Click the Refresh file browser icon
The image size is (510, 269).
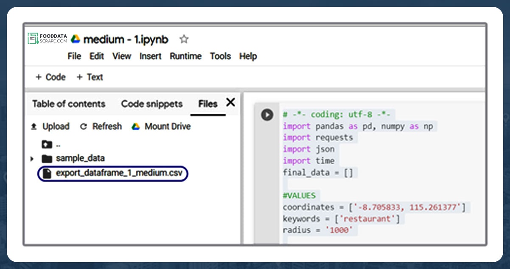click(84, 126)
